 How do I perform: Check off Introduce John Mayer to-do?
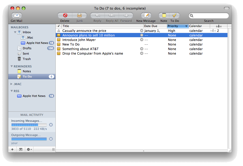coord(59,40)
